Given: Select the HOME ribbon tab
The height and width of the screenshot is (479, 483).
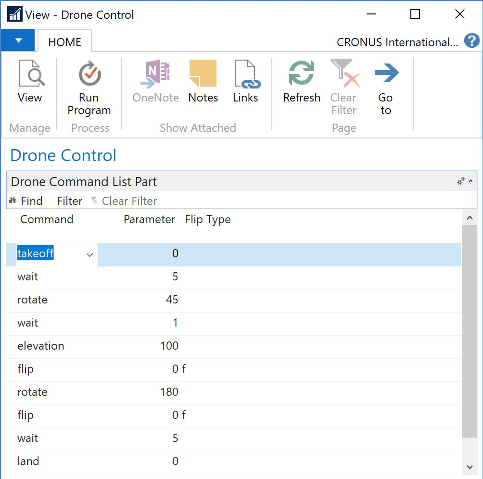Looking at the screenshot, I should (x=64, y=42).
